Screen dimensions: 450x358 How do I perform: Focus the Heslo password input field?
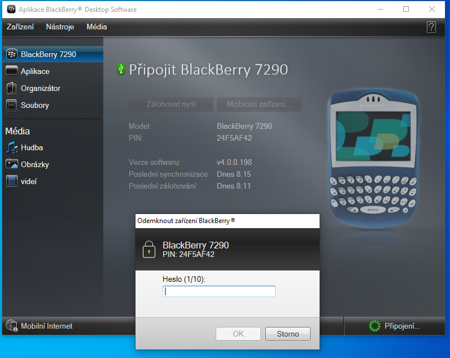tap(219, 291)
